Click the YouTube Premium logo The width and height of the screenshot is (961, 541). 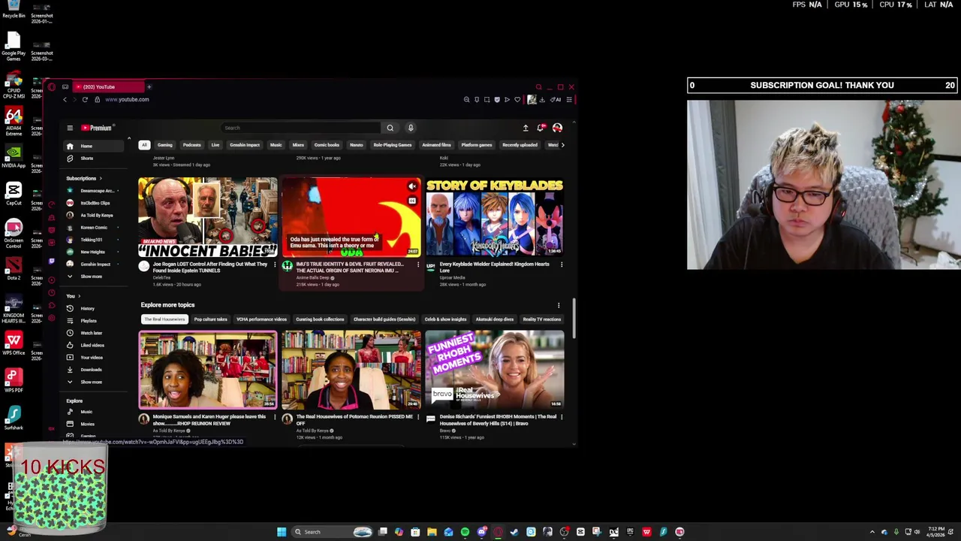(x=96, y=128)
